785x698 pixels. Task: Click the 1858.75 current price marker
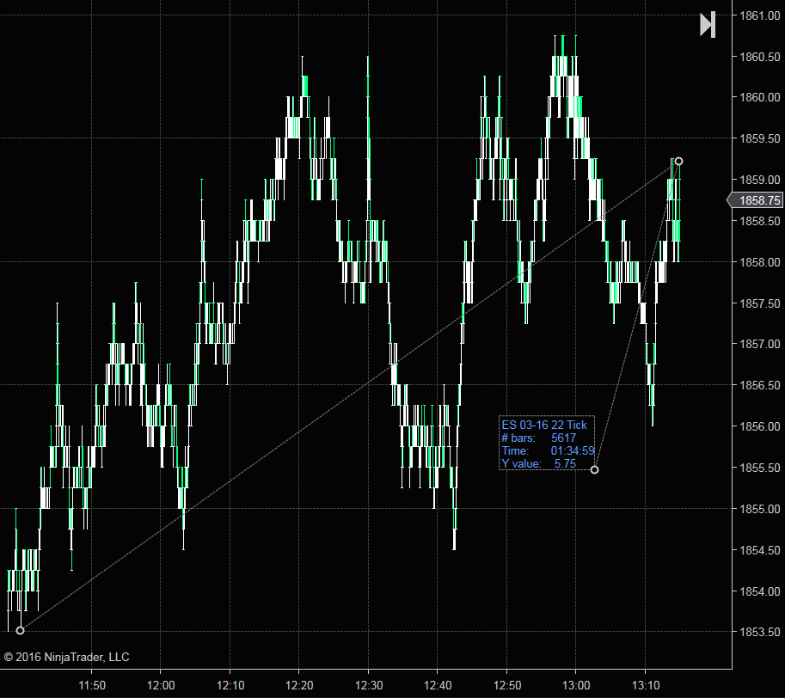coord(756,200)
